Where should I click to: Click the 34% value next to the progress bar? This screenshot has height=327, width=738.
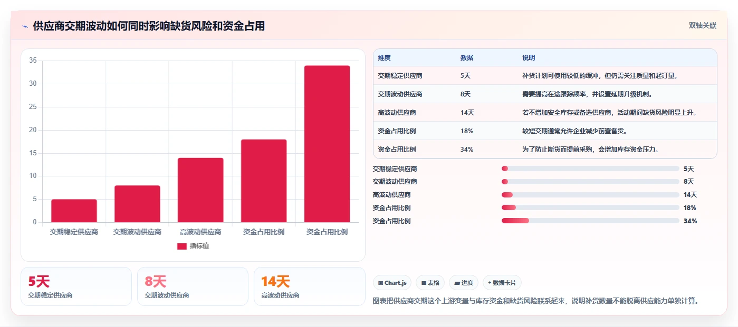coord(691,221)
